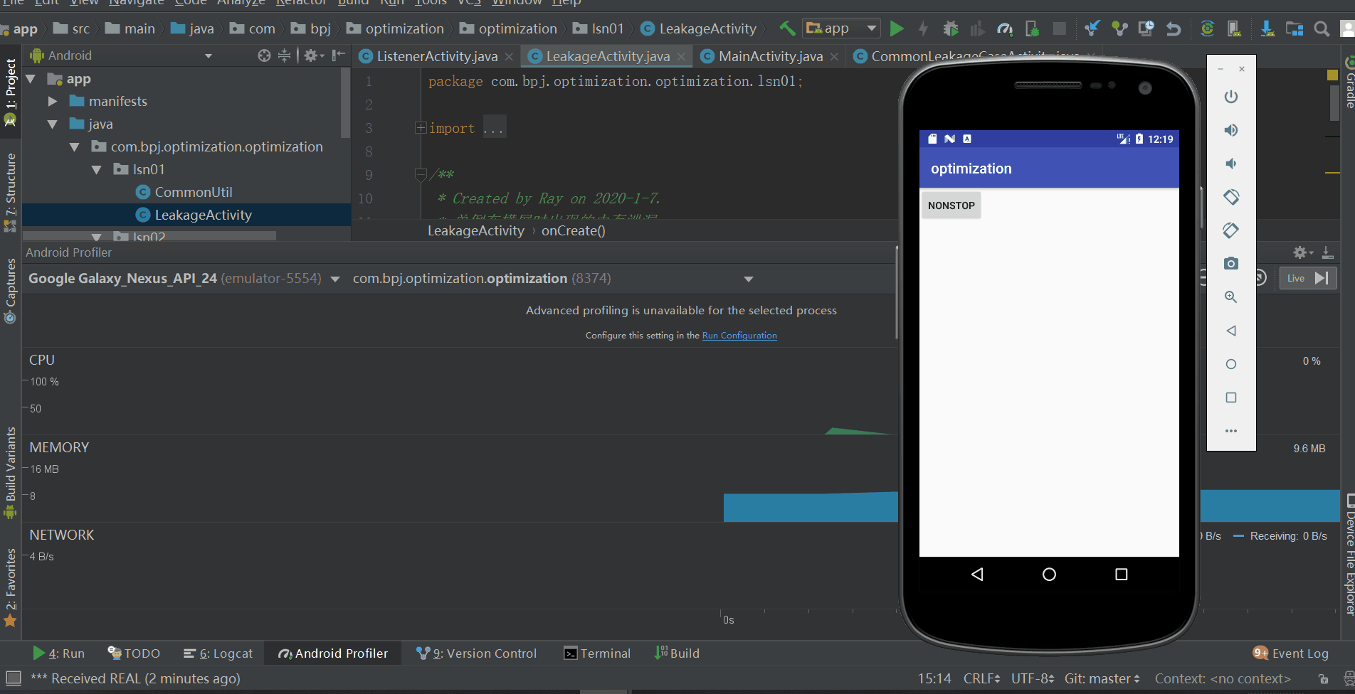Collapse the lsn01 package node
The width and height of the screenshot is (1355, 694).
(96, 170)
